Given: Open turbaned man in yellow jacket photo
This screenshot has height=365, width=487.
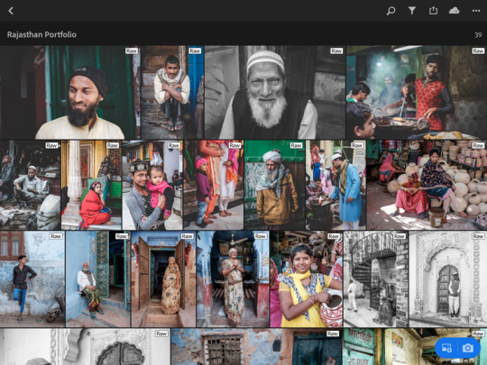Looking at the screenshot, I should pos(274,185).
